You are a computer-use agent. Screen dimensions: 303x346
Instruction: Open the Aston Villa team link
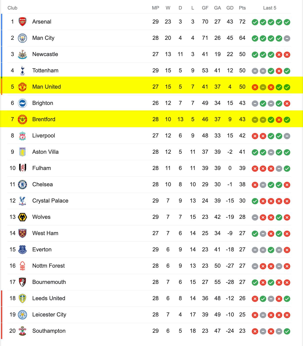[x=45, y=152]
